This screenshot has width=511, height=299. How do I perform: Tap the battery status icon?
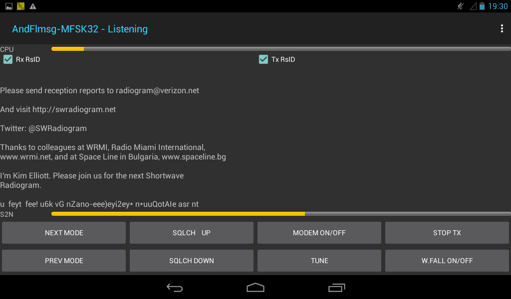coord(482,6)
